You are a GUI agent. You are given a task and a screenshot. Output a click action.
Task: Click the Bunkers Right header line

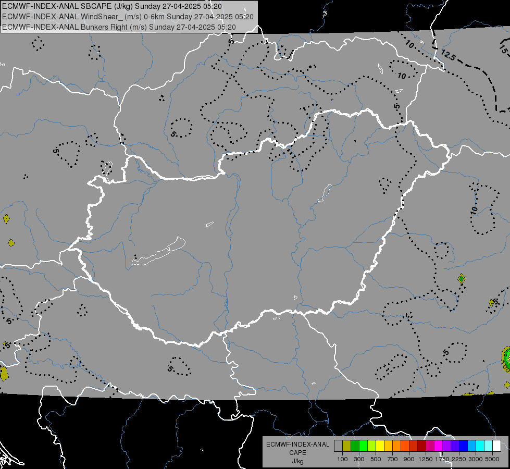click(119, 27)
